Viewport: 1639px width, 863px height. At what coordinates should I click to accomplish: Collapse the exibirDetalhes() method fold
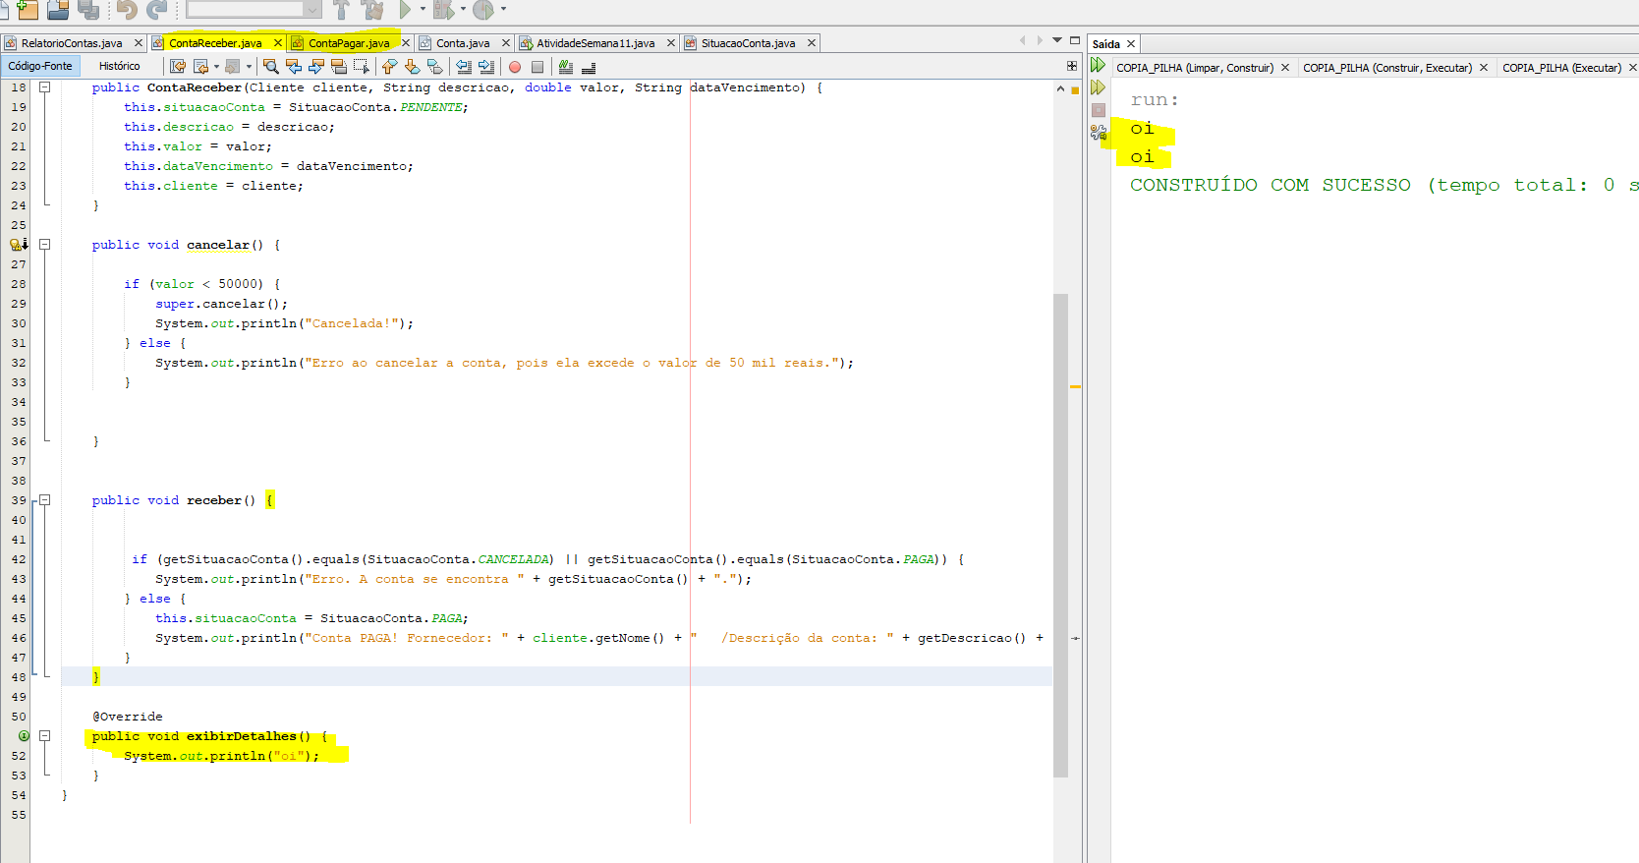click(44, 736)
